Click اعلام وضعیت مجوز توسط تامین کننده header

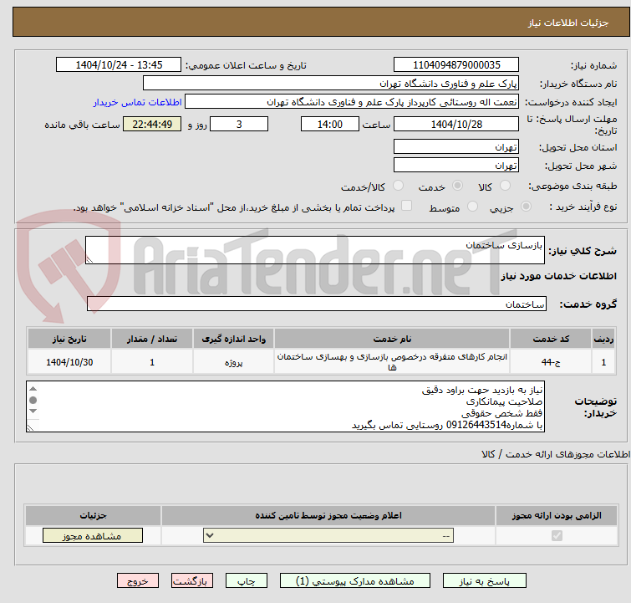pyautogui.click(x=328, y=515)
